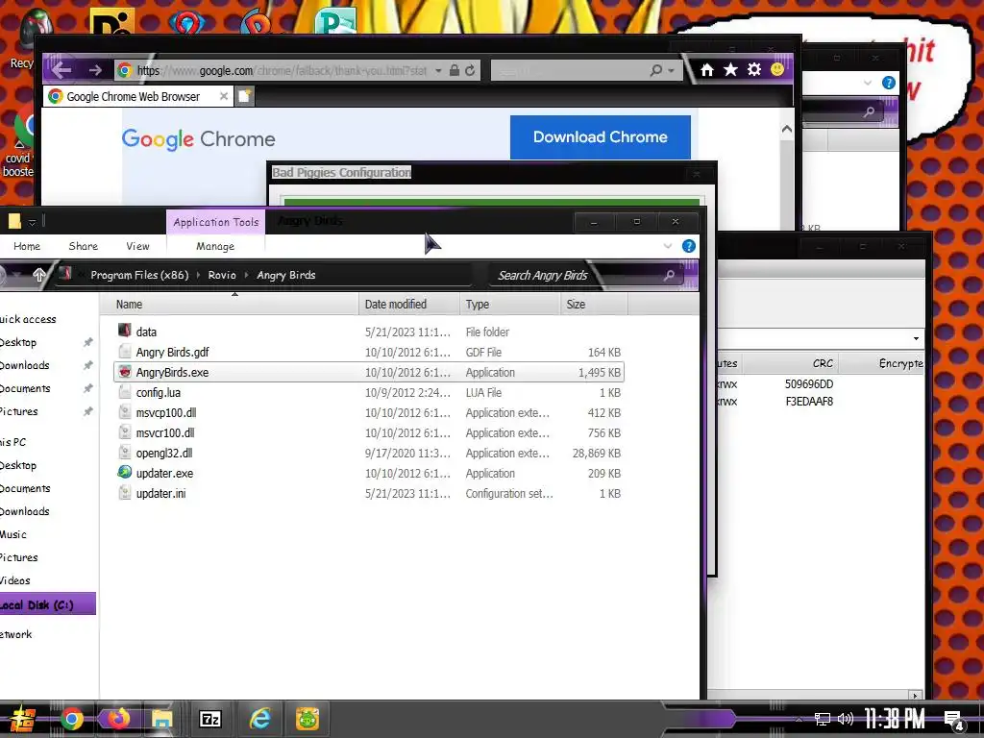Click the Bad Piggies taskbar icon
Viewport: 984px width, 738px height.
307,719
